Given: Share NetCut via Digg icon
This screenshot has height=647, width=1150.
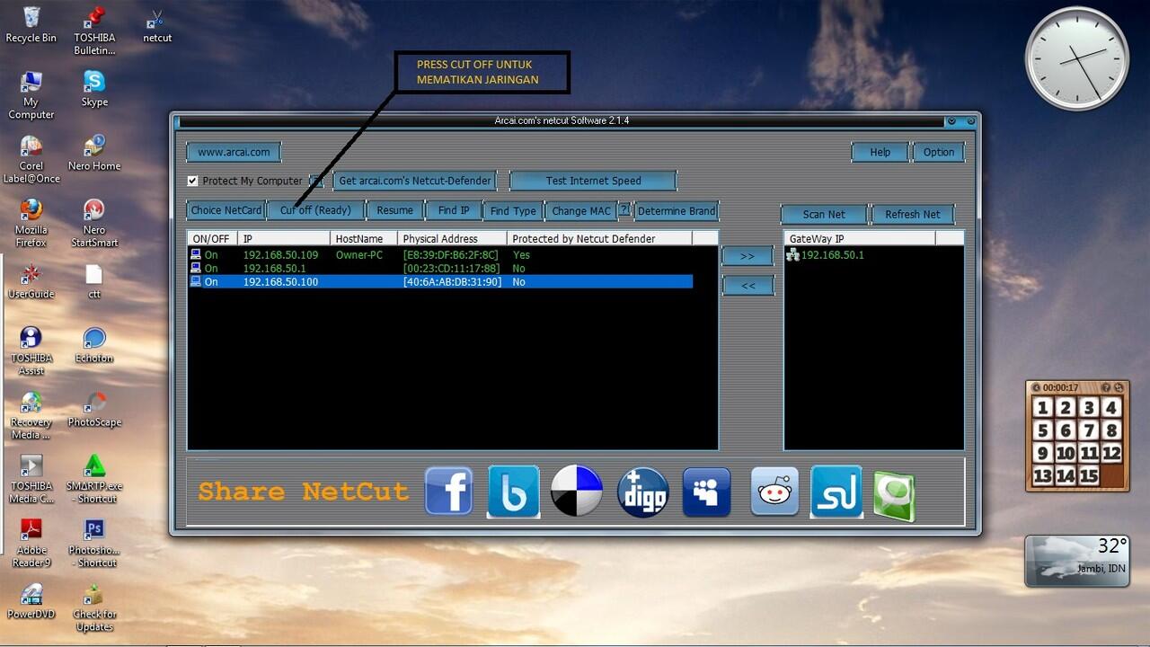Looking at the screenshot, I should click(x=642, y=492).
